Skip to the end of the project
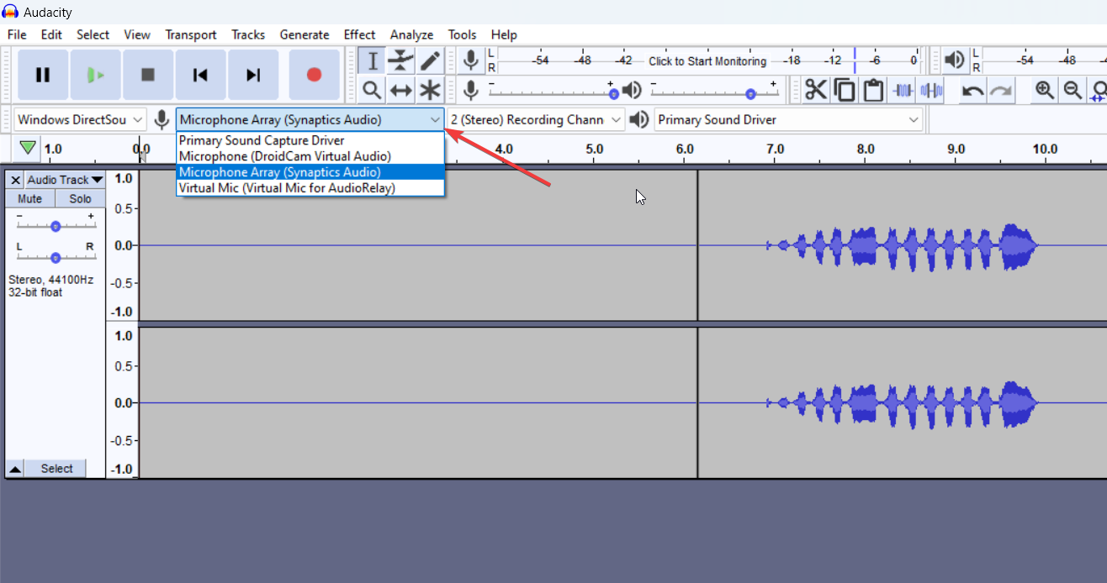This screenshot has width=1107, height=583. [253, 75]
